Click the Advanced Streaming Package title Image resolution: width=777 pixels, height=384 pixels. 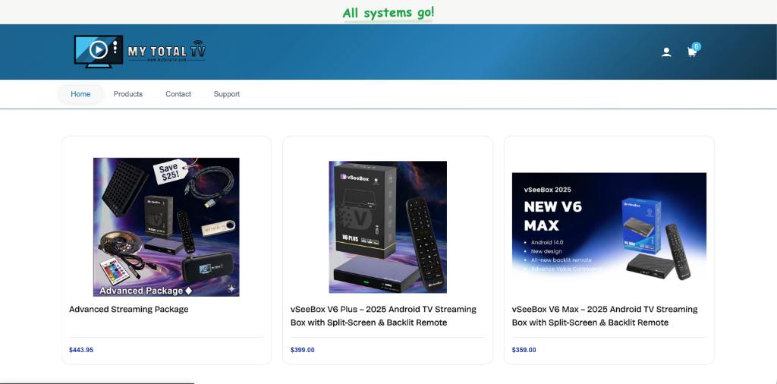(129, 309)
